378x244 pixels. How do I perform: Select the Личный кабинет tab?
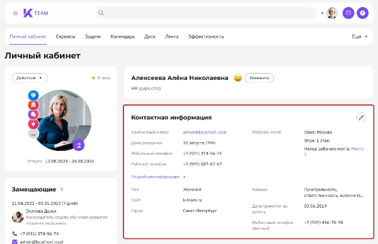tap(28, 36)
